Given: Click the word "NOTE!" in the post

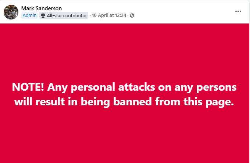Looking at the screenshot, I should pyautogui.click(x=28, y=87).
